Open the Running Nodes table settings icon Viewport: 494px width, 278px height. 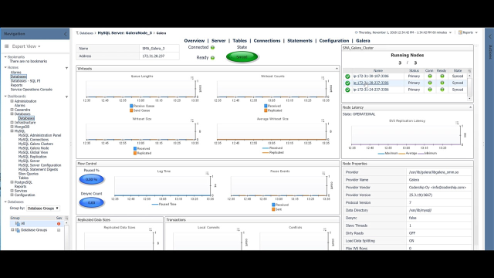click(x=469, y=71)
